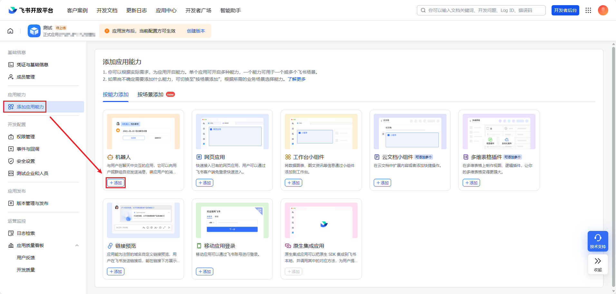Click 添加 on the 机器人 card
The width and height of the screenshot is (616, 294).
point(115,182)
